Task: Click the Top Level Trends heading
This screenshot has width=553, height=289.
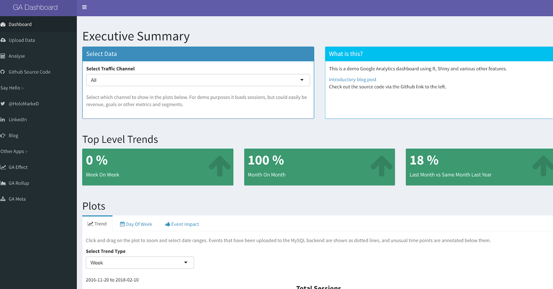Action: point(120,139)
